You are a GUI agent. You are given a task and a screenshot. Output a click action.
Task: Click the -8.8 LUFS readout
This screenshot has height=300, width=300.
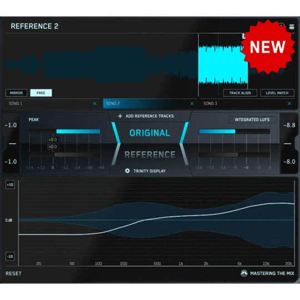click(289, 125)
